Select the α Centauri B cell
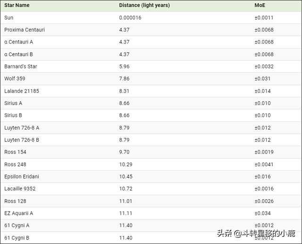 (x=18, y=55)
